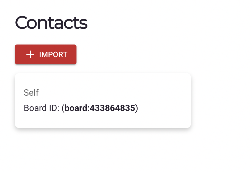Select the Self card's Board ID line
Image resolution: width=252 pixels, height=172 pixels.
tap(81, 108)
